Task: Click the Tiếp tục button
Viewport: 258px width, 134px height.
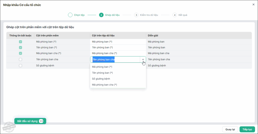Action: point(247,129)
